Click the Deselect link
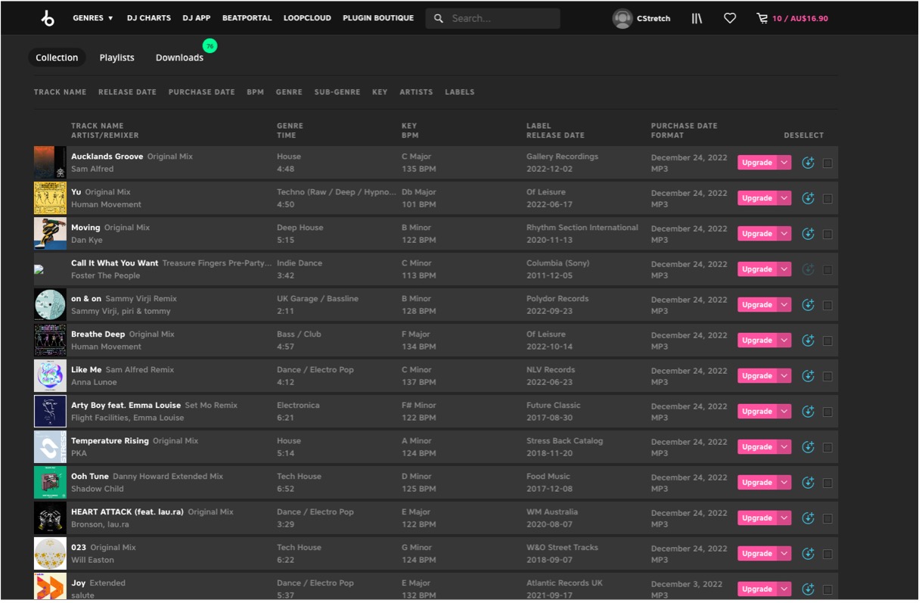The width and height of the screenshot is (922, 603). pos(804,135)
